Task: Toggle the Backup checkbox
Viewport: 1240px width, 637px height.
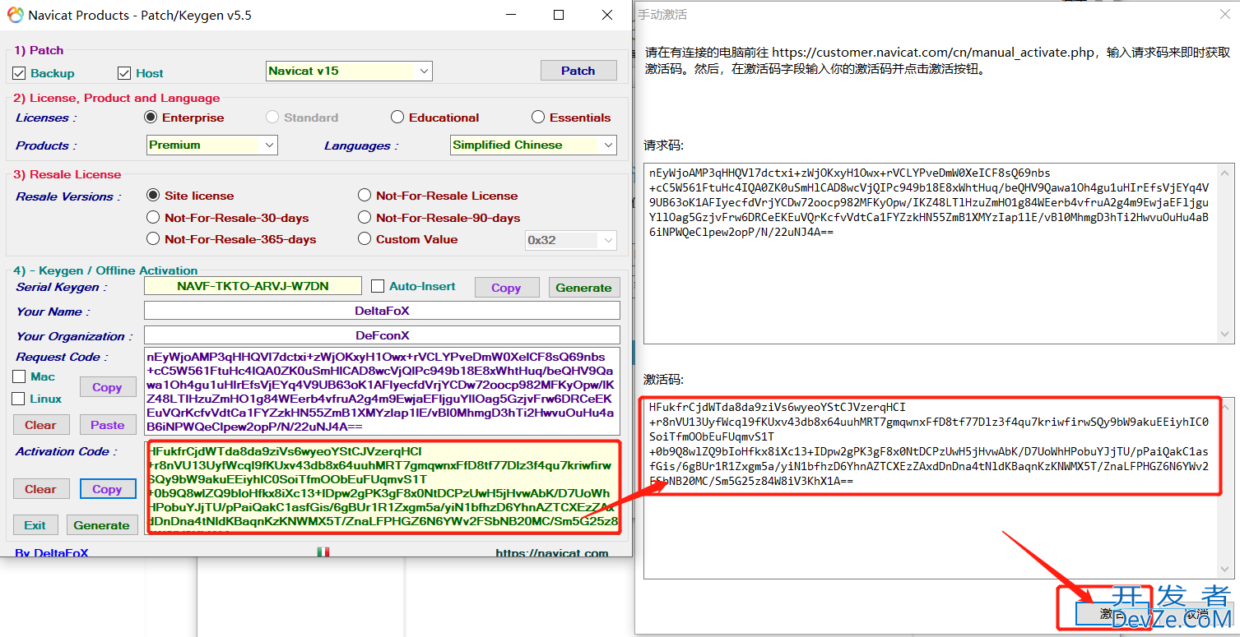Action: point(20,73)
